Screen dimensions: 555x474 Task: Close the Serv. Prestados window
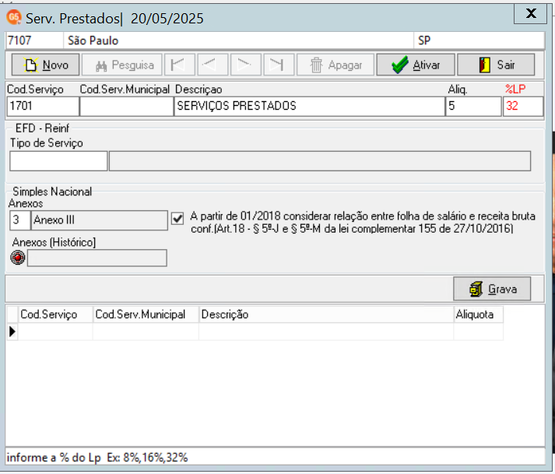[x=530, y=14]
